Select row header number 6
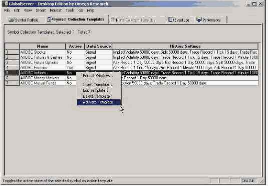The image size is (268, 186). click(x=12, y=78)
